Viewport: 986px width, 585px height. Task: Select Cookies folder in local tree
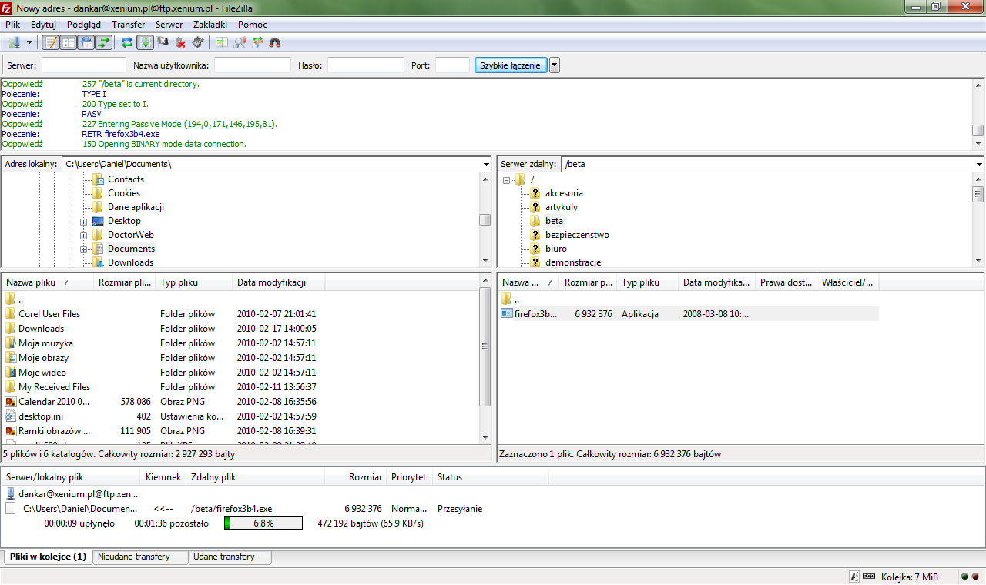(x=123, y=193)
